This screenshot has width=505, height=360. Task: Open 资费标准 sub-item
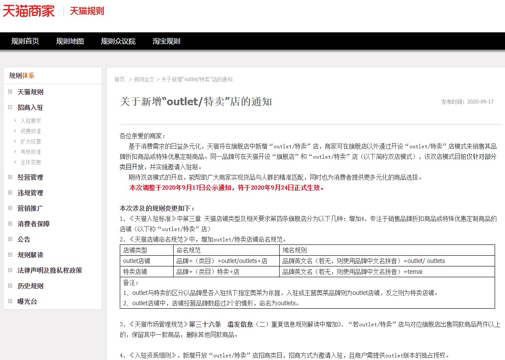point(31,131)
